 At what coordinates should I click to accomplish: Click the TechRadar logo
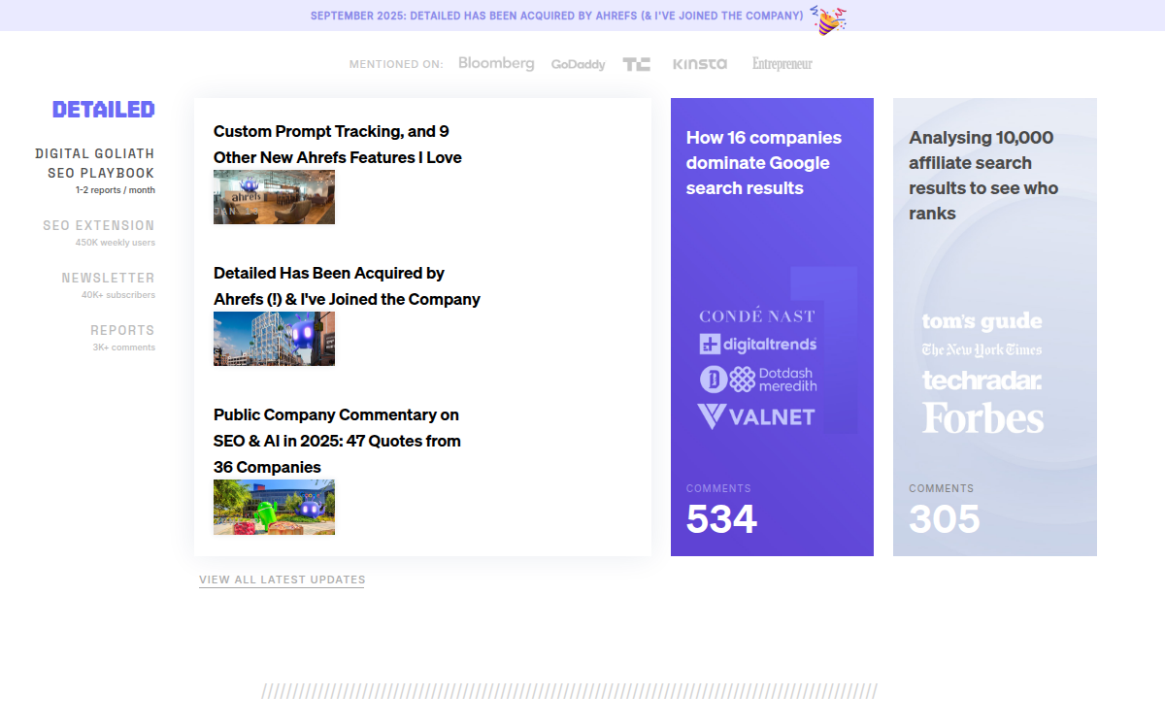pos(982,380)
